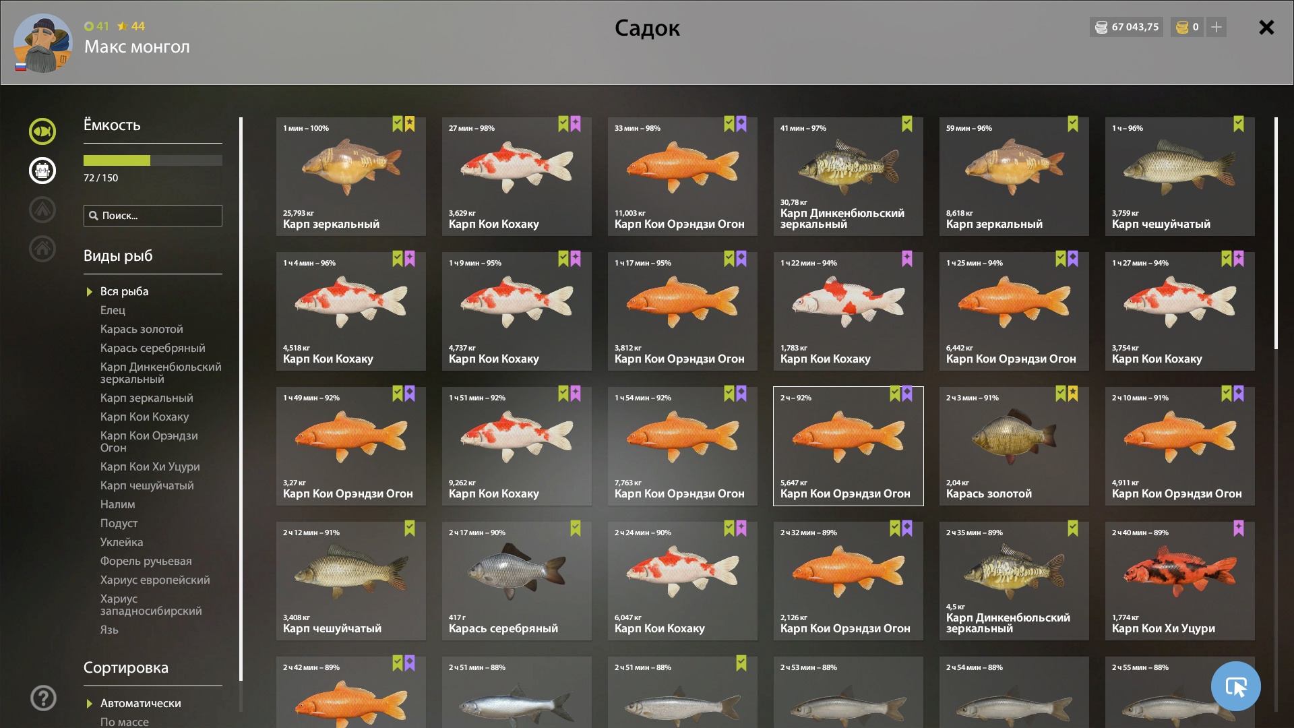1294x728 pixels.
Task: Select Автоматически sorting option
Action: click(141, 703)
